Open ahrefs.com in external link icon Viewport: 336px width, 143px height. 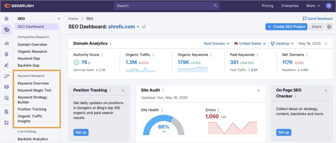(x=144, y=27)
